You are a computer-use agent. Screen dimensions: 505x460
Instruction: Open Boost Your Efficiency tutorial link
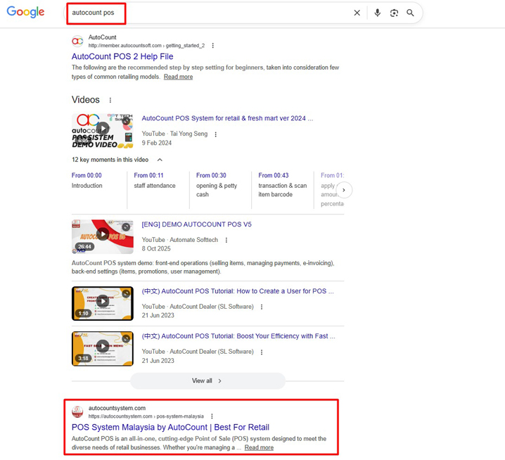(x=238, y=336)
